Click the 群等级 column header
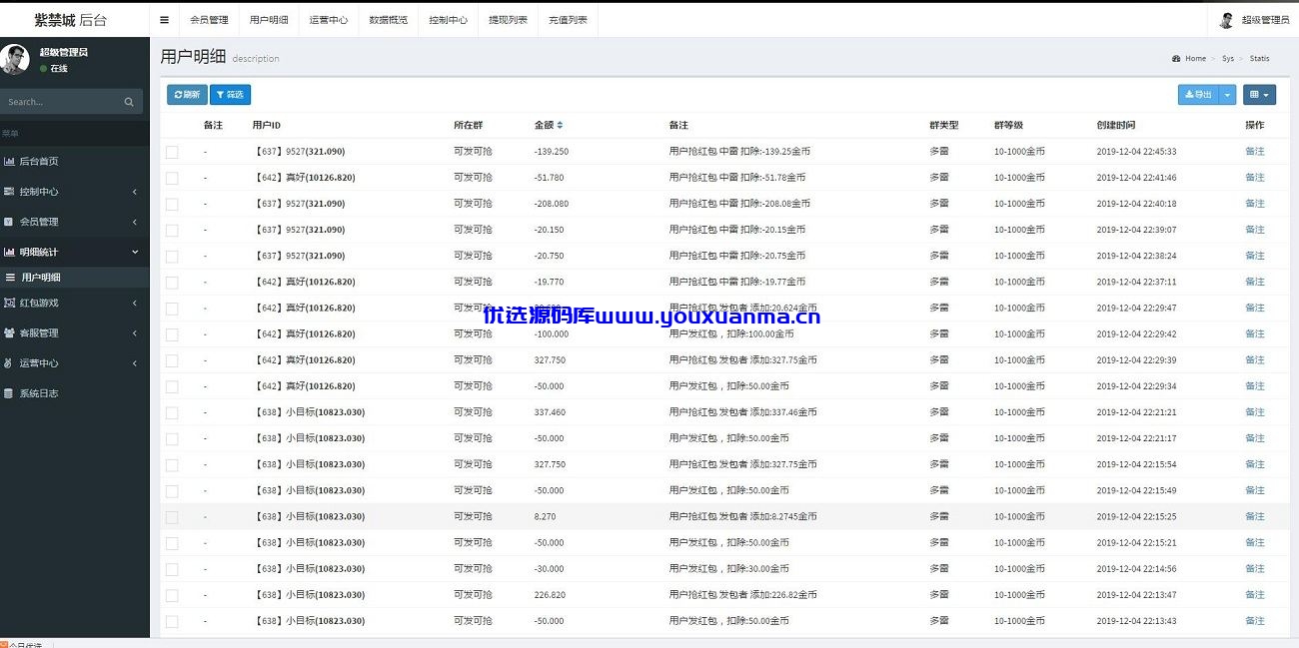The image size is (1299, 648). [x=1008, y=126]
